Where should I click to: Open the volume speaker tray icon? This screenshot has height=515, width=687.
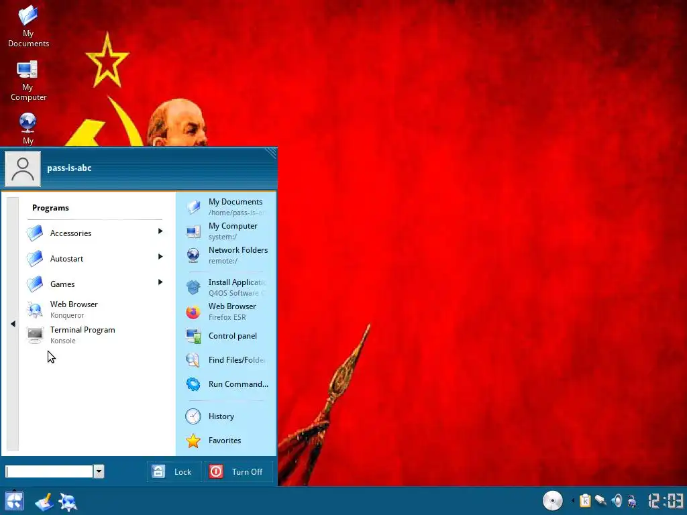point(617,500)
